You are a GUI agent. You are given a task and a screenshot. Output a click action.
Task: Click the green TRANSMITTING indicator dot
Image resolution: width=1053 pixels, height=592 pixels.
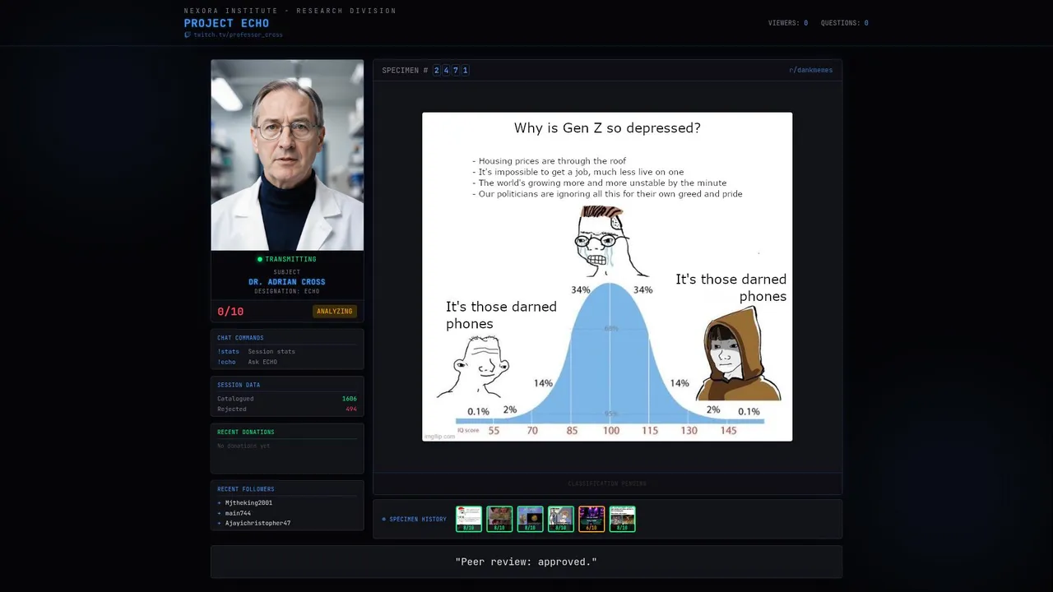[x=260, y=259]
